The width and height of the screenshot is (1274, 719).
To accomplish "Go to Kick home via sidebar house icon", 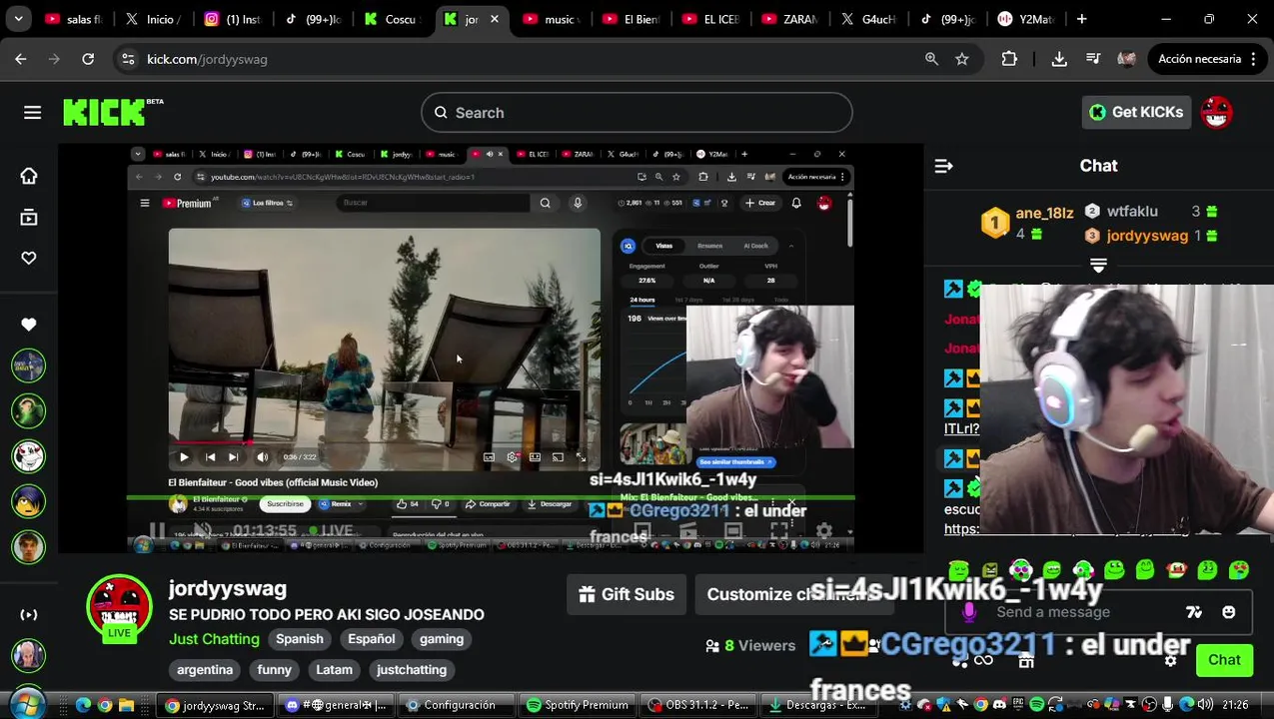I will [29, 176].
